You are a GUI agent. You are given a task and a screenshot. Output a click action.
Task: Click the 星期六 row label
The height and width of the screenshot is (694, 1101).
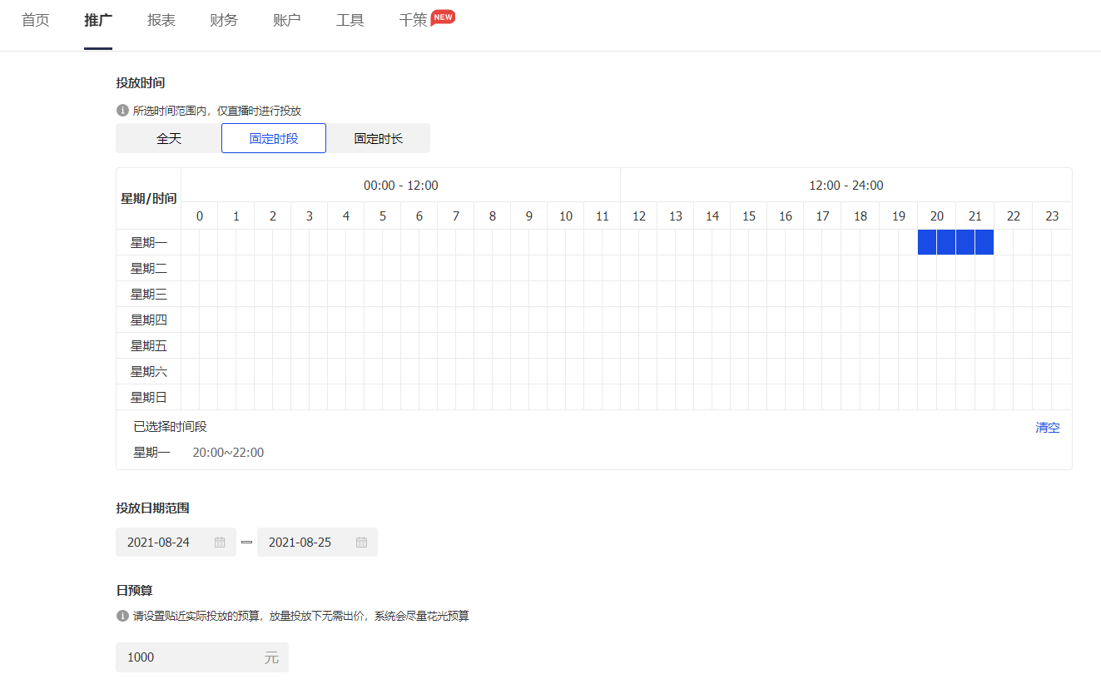(x=149, y=372)
